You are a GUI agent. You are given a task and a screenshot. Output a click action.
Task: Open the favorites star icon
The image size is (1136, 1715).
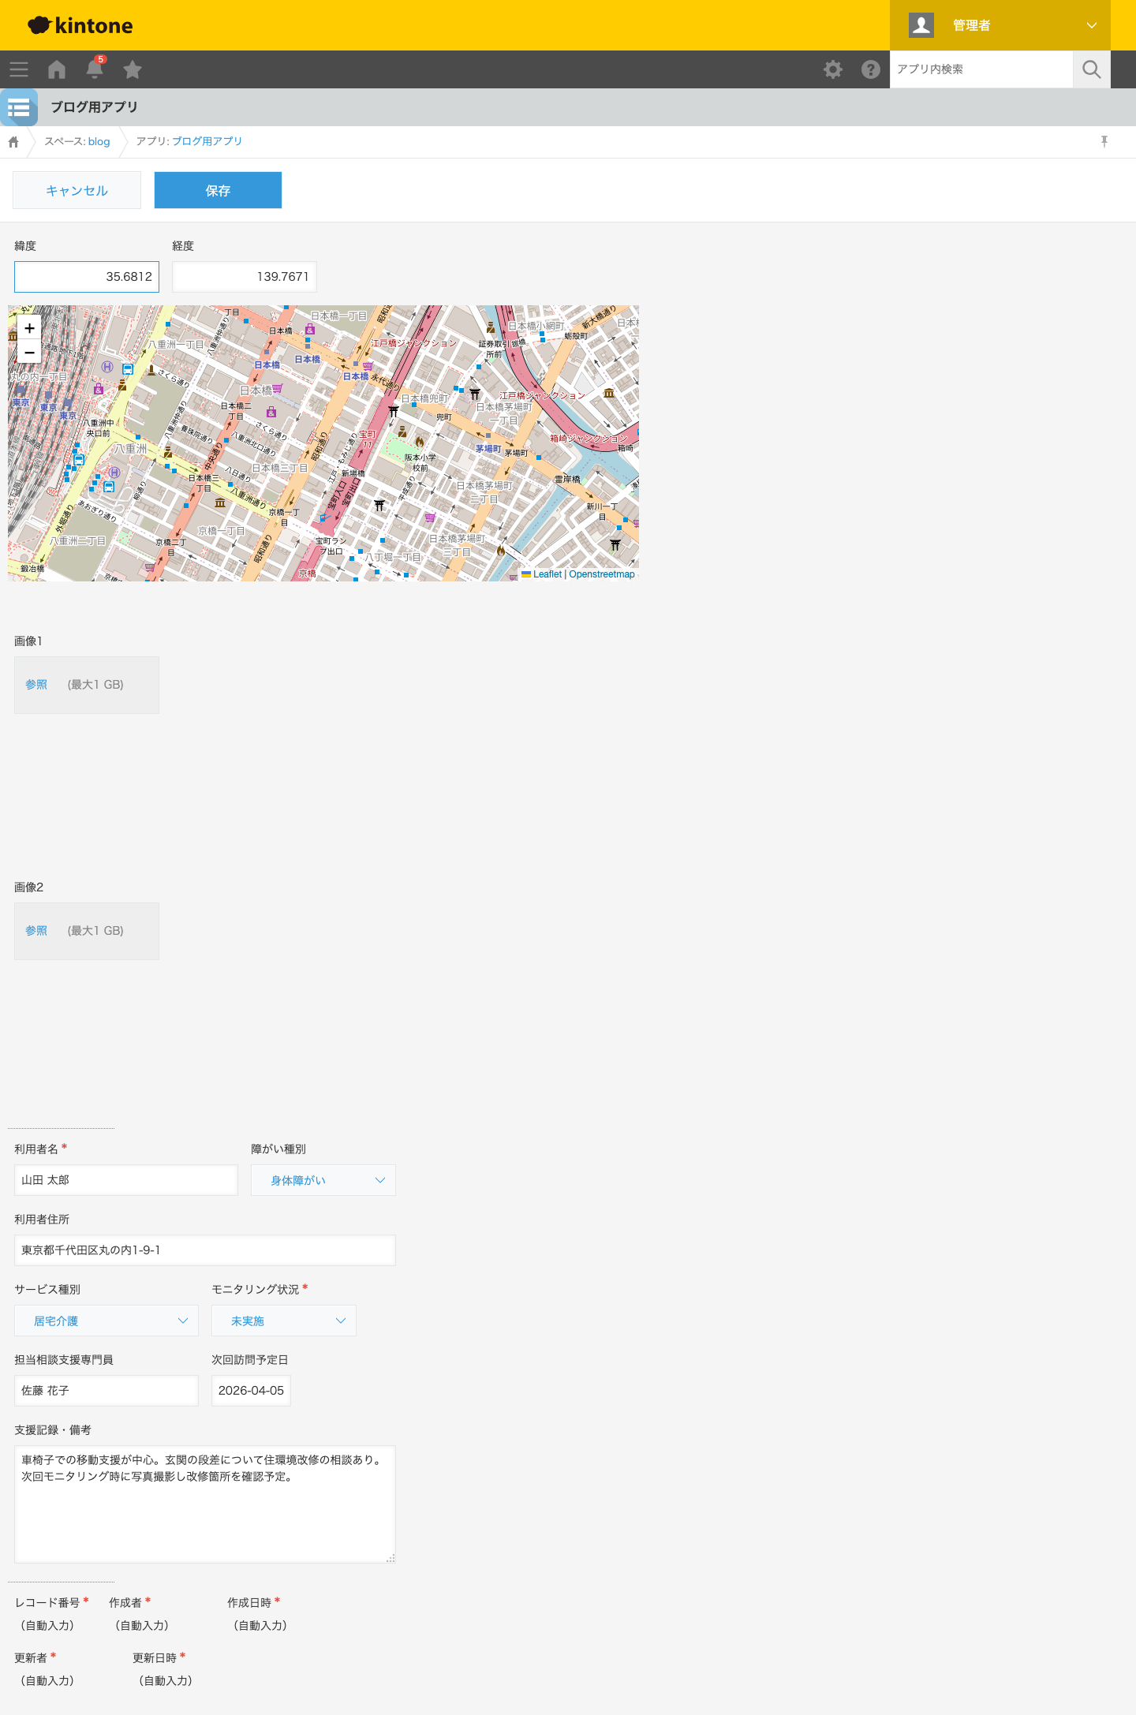tap(133, 69)
